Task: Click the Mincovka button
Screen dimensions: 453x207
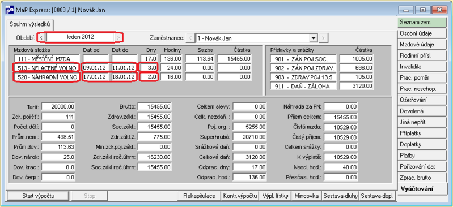Action: pyautogui.click(x=307, y=196)
